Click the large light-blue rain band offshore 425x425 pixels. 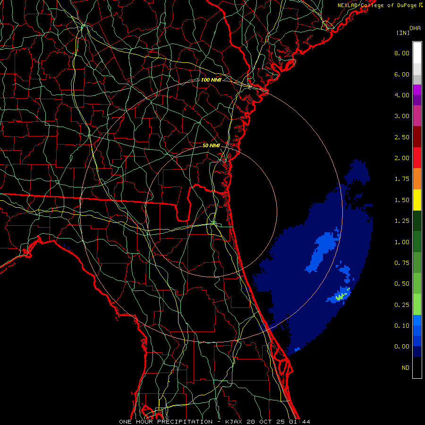323,251
